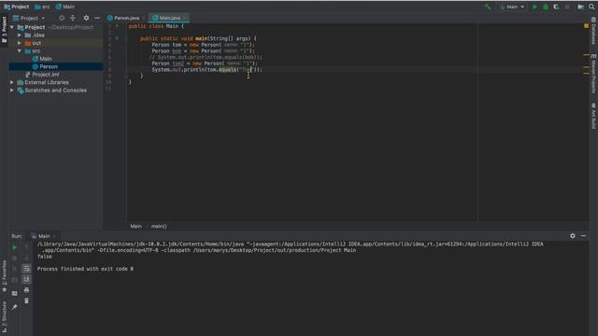
Task: Open Run panel settings gear
Action: pos(573,236)
